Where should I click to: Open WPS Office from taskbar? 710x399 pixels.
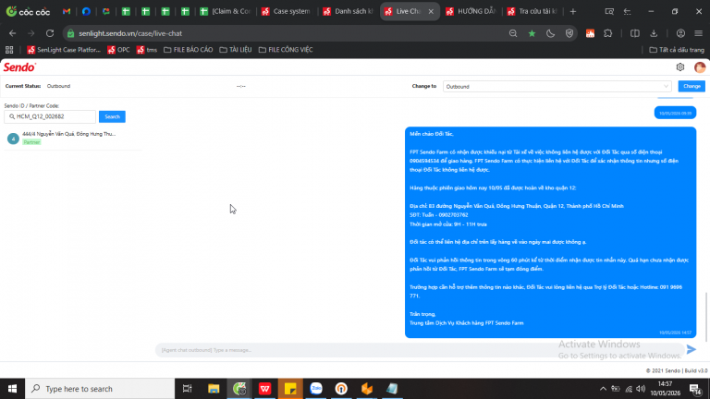265,389
